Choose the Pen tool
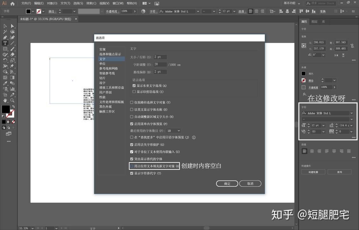Viewport: 359px width, 230px height. coord(5,37)
